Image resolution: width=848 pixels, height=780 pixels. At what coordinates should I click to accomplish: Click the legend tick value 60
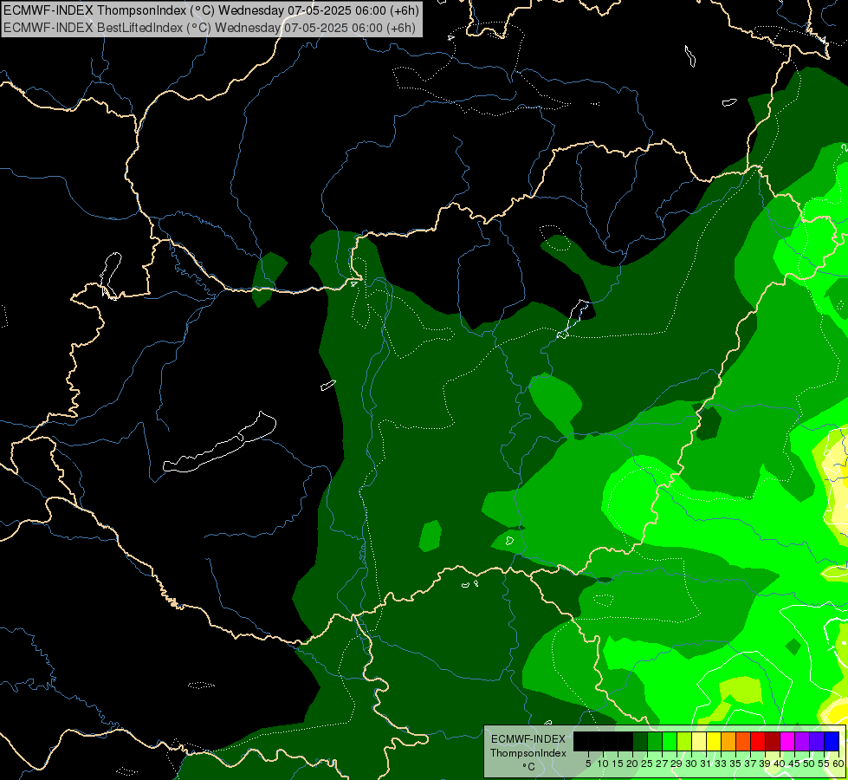pyautogui.click(x=838, y=764)
